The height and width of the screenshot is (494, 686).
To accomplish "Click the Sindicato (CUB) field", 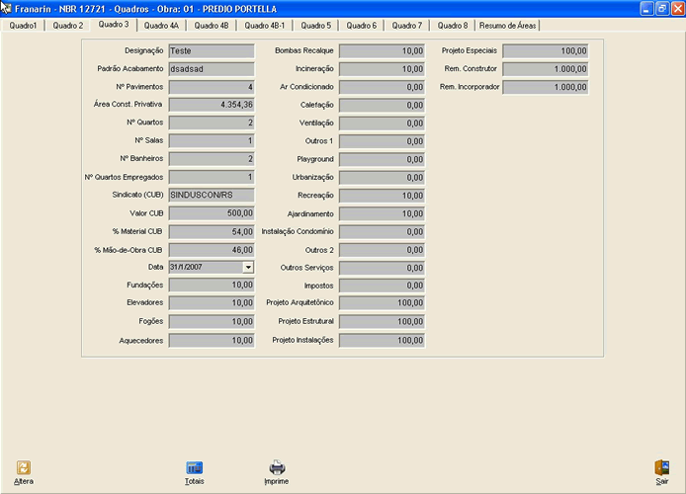I will click(212, 195).
